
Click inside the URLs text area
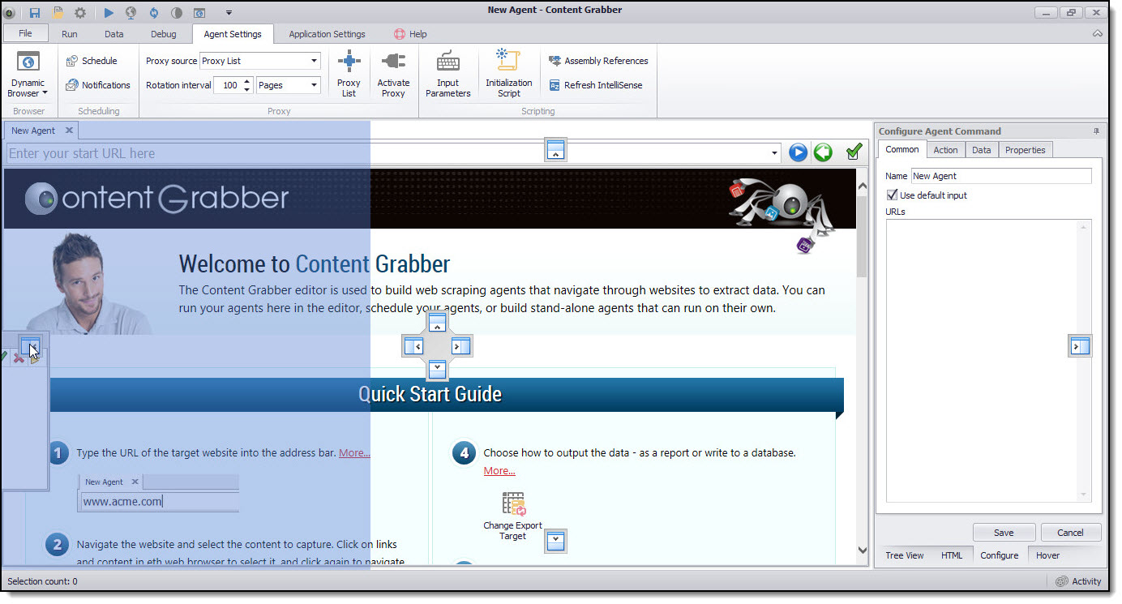coord(988,361)
